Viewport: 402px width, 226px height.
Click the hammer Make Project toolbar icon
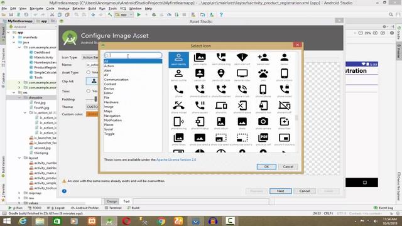[x=110, y=14]
